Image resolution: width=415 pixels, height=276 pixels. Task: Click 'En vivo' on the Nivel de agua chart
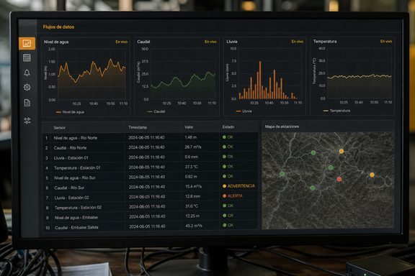pyautogui.click(x=122, y=42)
